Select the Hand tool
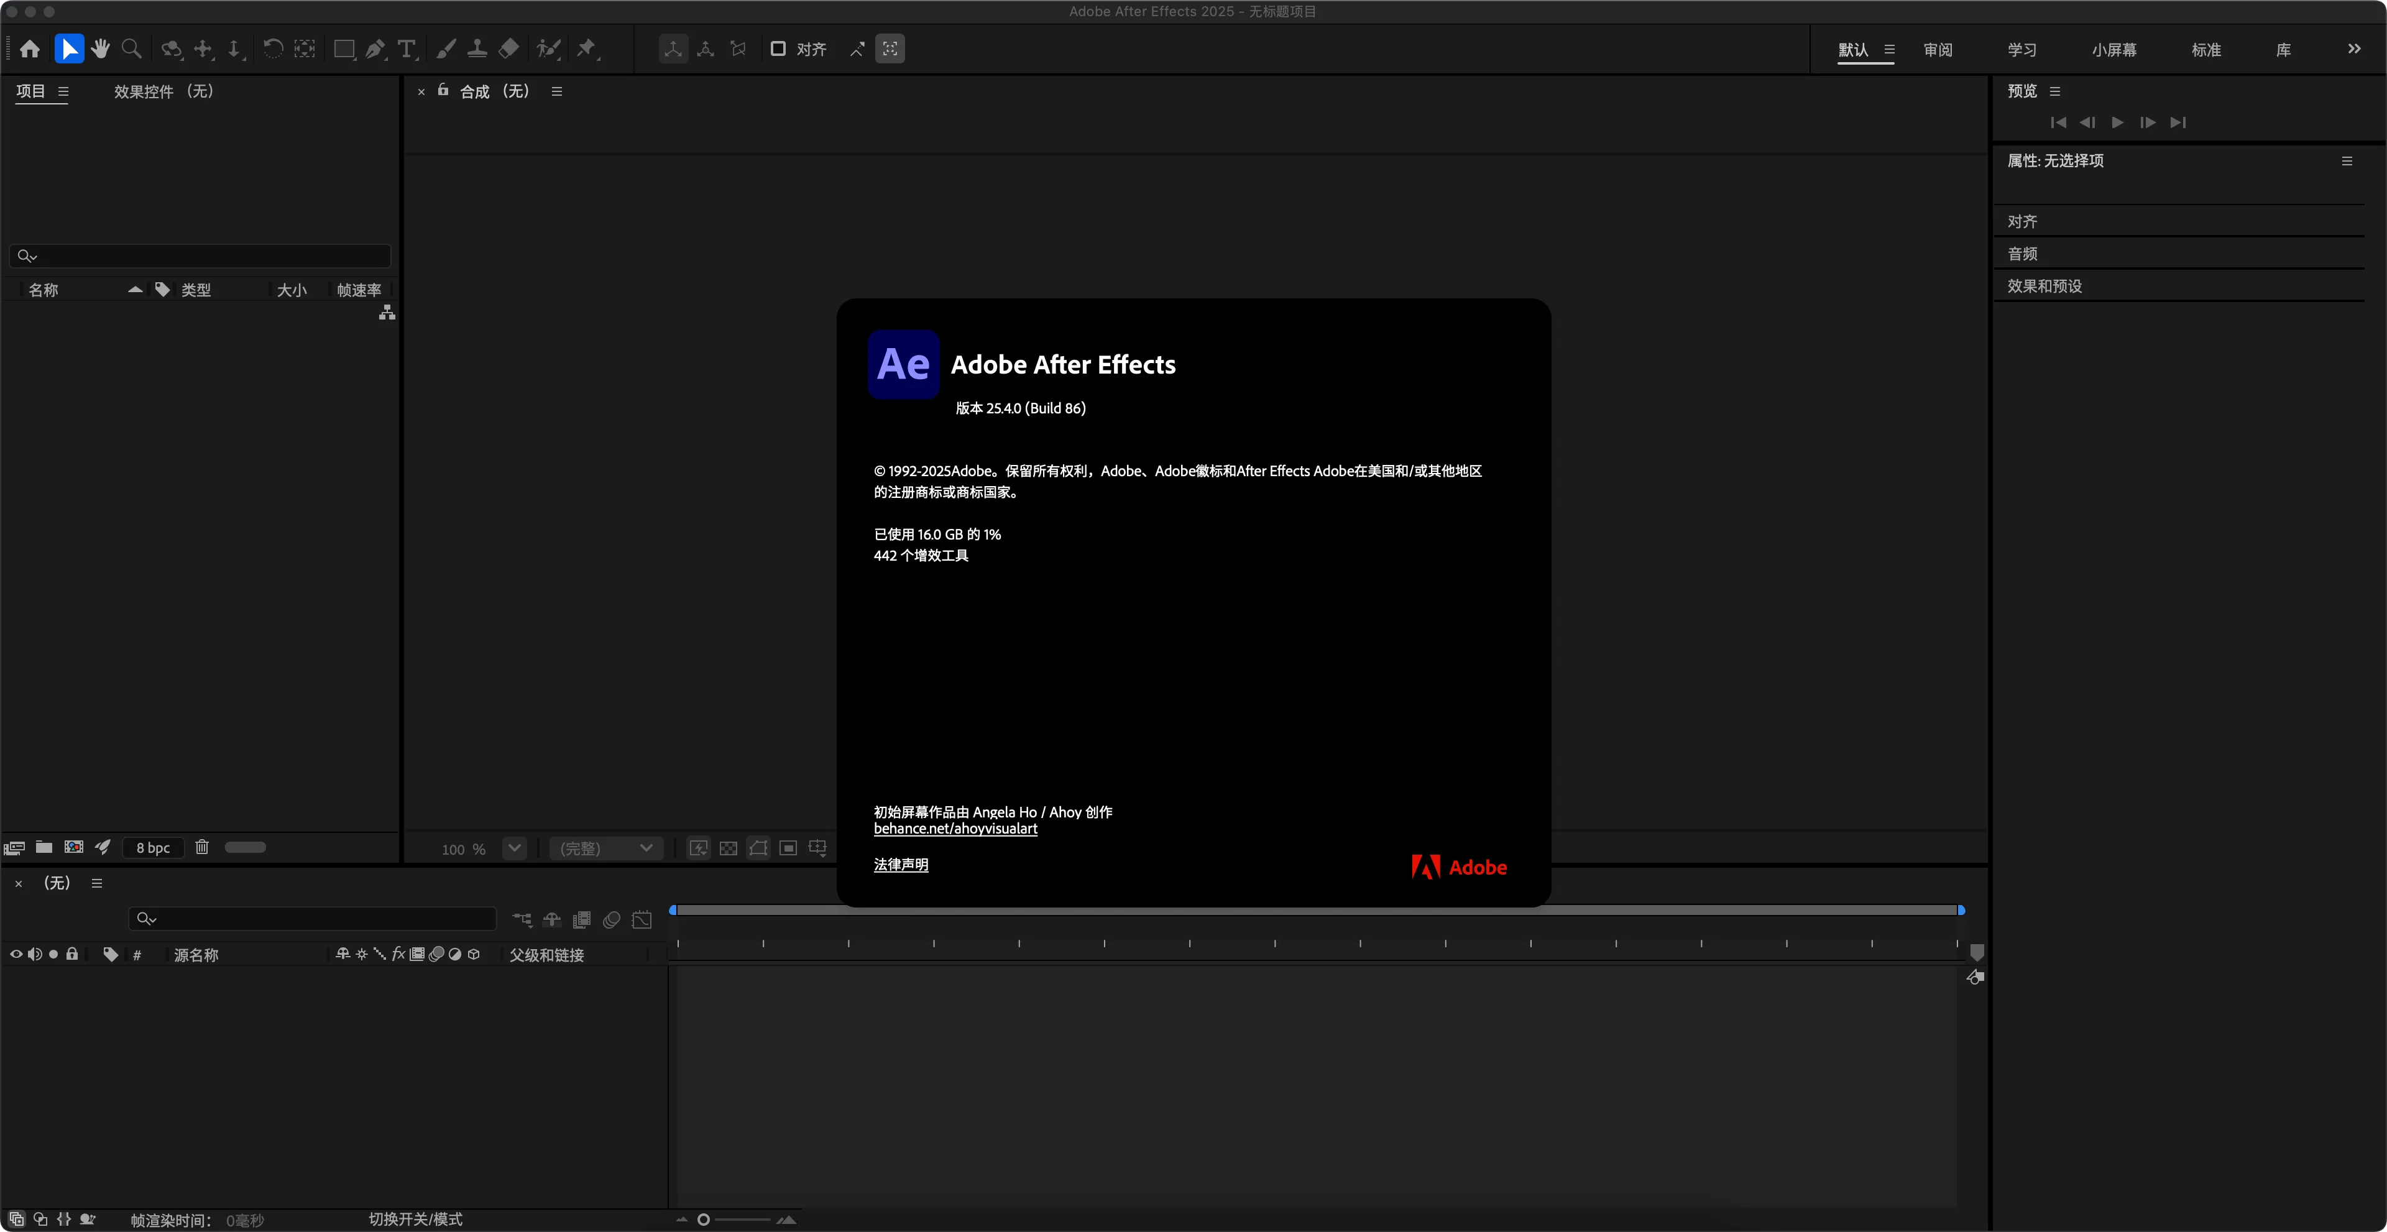The height and width of the screenshot is (1232, 2387). point(100,49)
